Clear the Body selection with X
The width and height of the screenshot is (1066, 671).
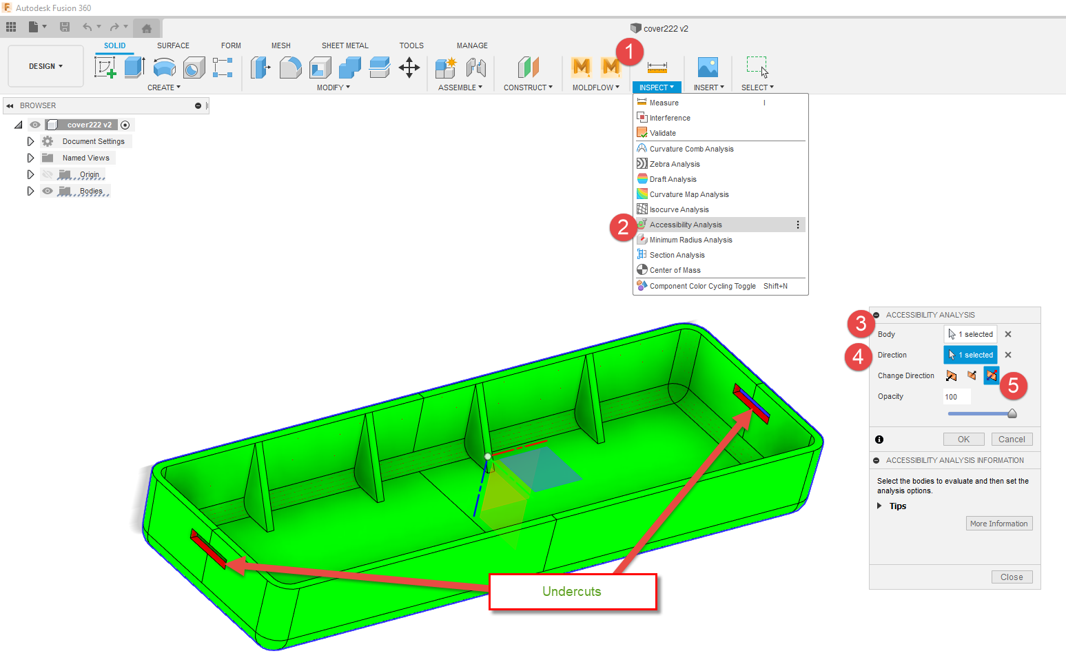pyautogui.click(x=1008, y=334)
